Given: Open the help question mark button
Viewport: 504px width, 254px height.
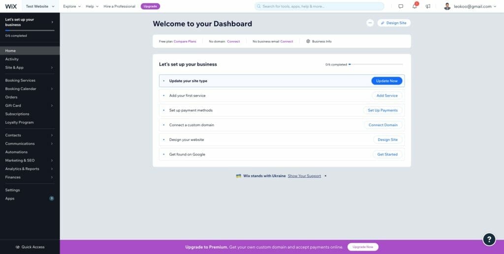Looking at the screenshot, I should [489, 239].
